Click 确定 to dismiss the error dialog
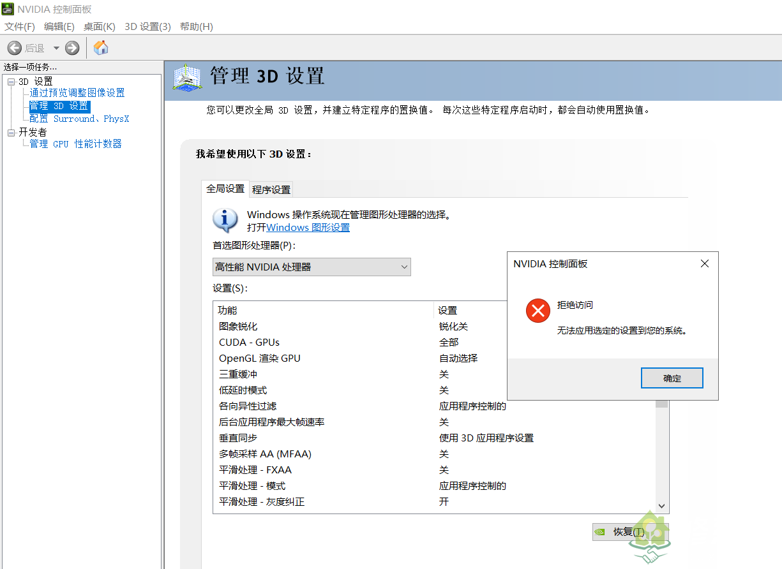 point(672,378)
